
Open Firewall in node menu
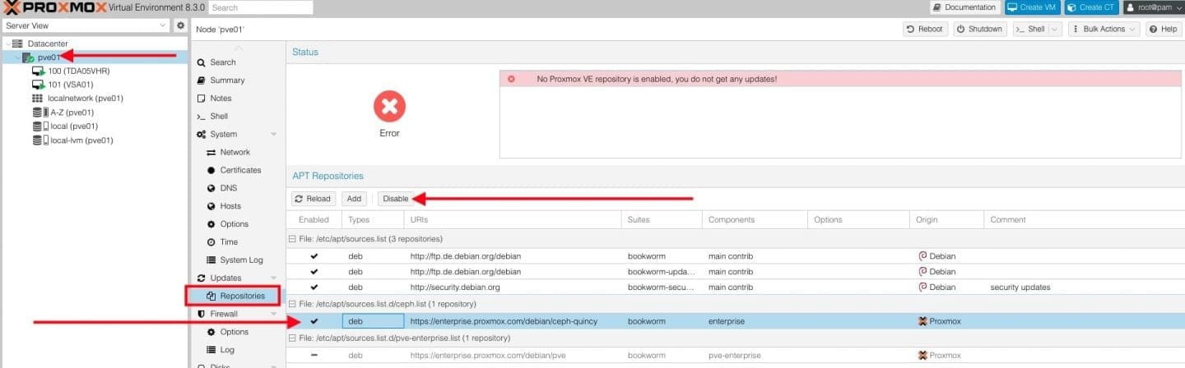click(224, 314)
